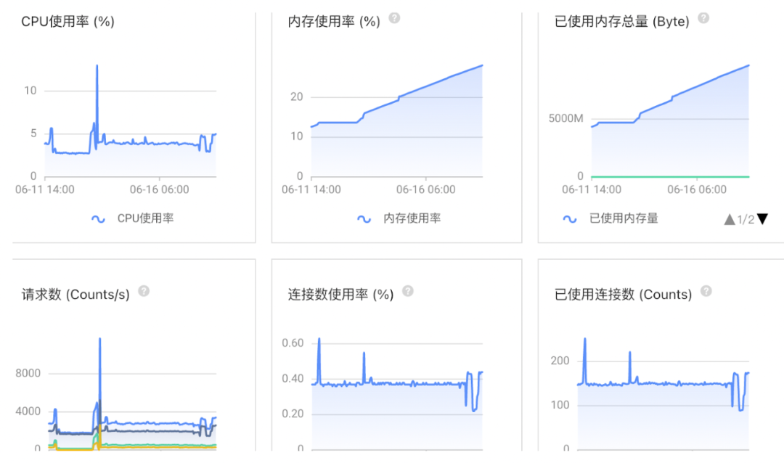The image size is (784, 463).
Task: Click the CPU使用率 (%) chart title
Action: pyautogui.click(x=68, y=22)
